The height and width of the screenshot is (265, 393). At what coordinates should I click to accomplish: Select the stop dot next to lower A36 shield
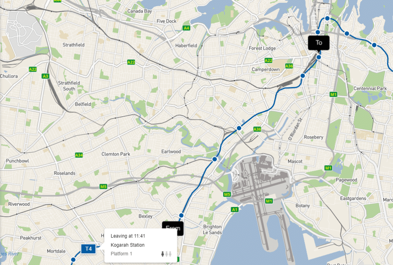(x=239, y=128)
